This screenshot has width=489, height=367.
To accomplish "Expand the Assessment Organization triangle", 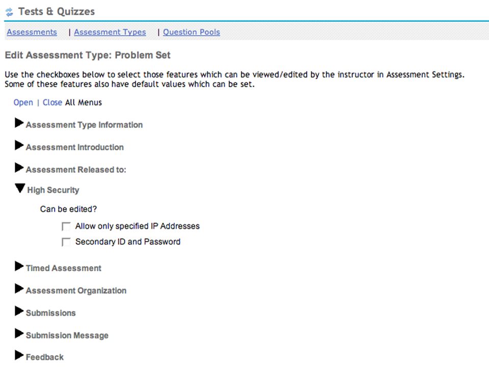I will tap(19, 289).
